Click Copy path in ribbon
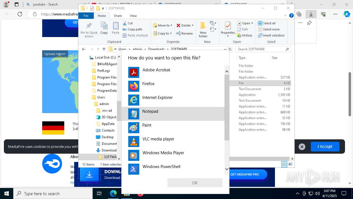This screenshot has height=199, width=353. click(132, 29)
